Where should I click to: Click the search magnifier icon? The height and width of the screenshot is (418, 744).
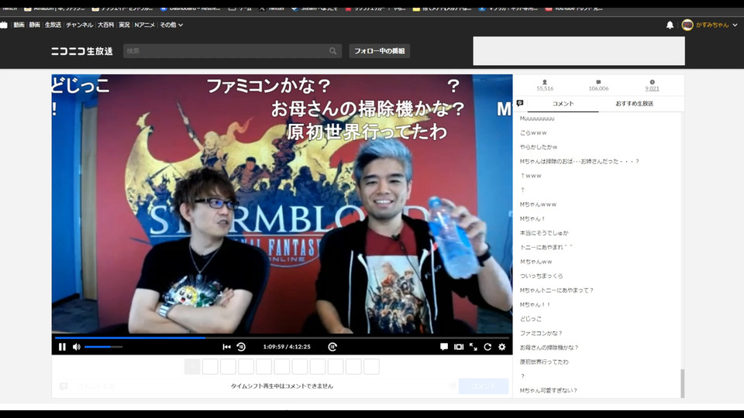(x=333, y=51)
